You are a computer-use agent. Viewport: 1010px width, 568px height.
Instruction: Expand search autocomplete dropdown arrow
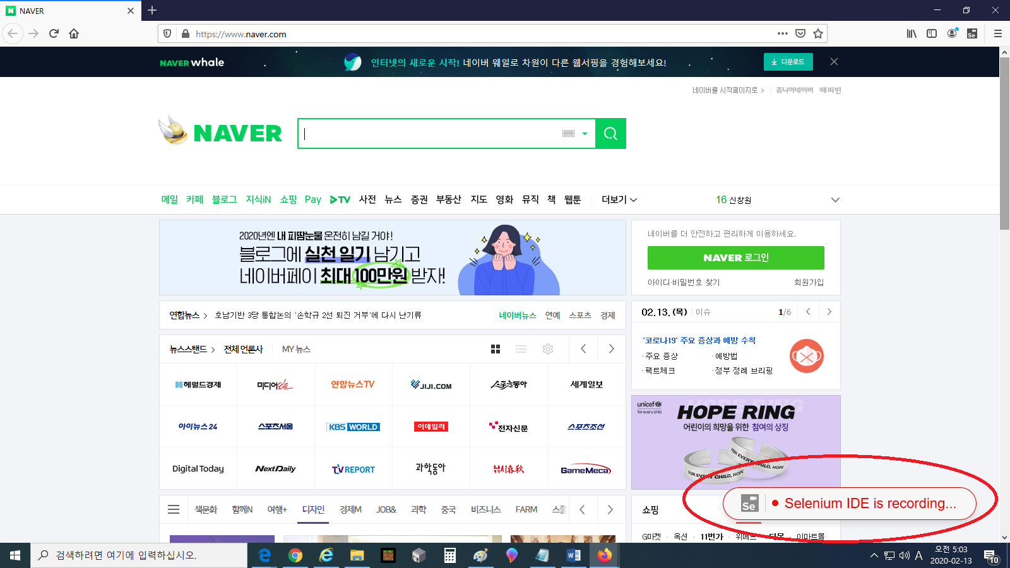tap(585, 133)
